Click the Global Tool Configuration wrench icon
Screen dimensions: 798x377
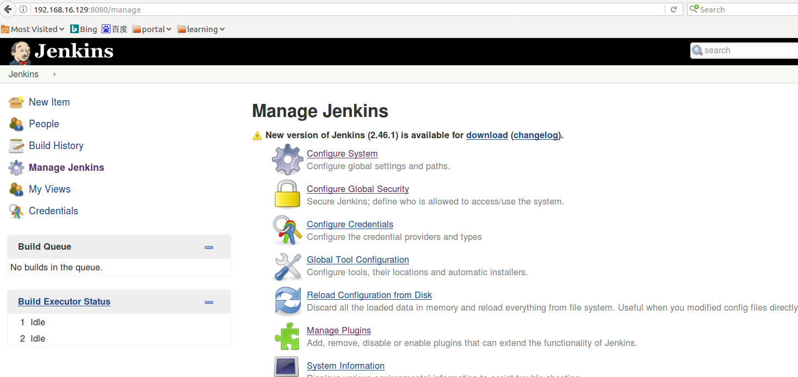(x=287, y=265)
